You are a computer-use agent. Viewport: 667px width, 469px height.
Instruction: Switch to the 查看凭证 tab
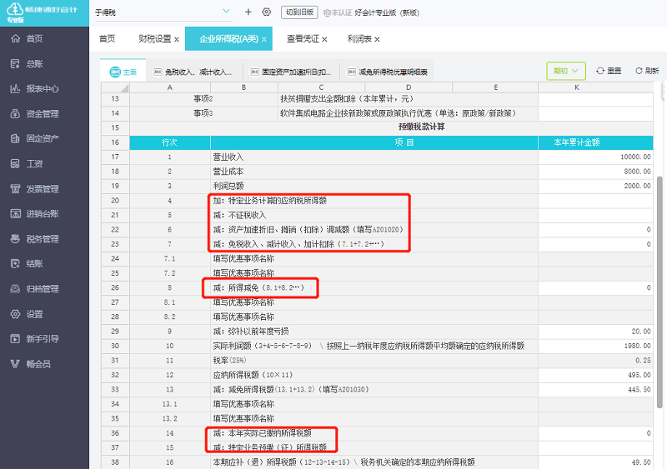pyautogui.click(x=303, y=38)
